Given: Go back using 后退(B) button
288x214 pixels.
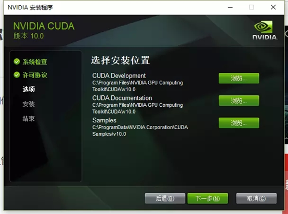Looking at the screenshot, I should 165,198.
